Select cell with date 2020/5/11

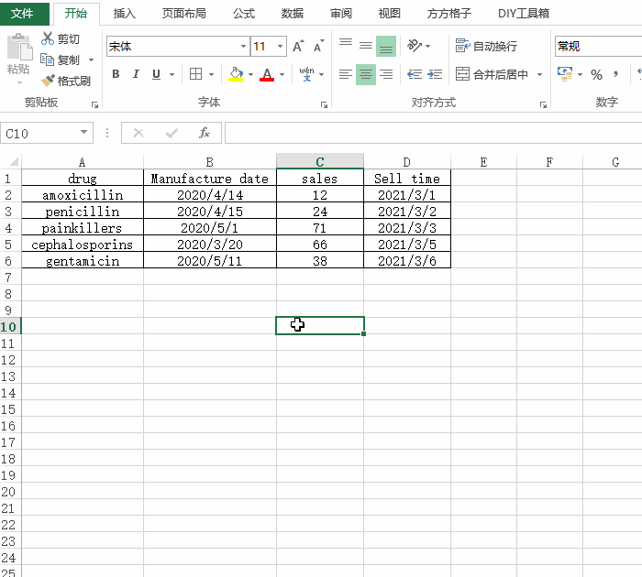coord(210,261)
